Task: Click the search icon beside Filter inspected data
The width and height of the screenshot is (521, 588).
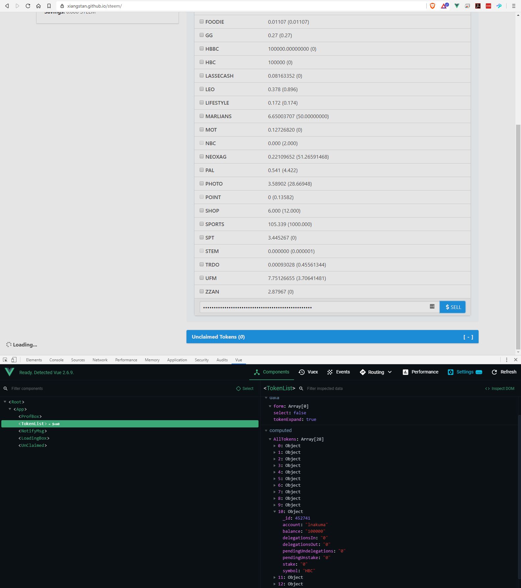Action: (x=301, y=389)
